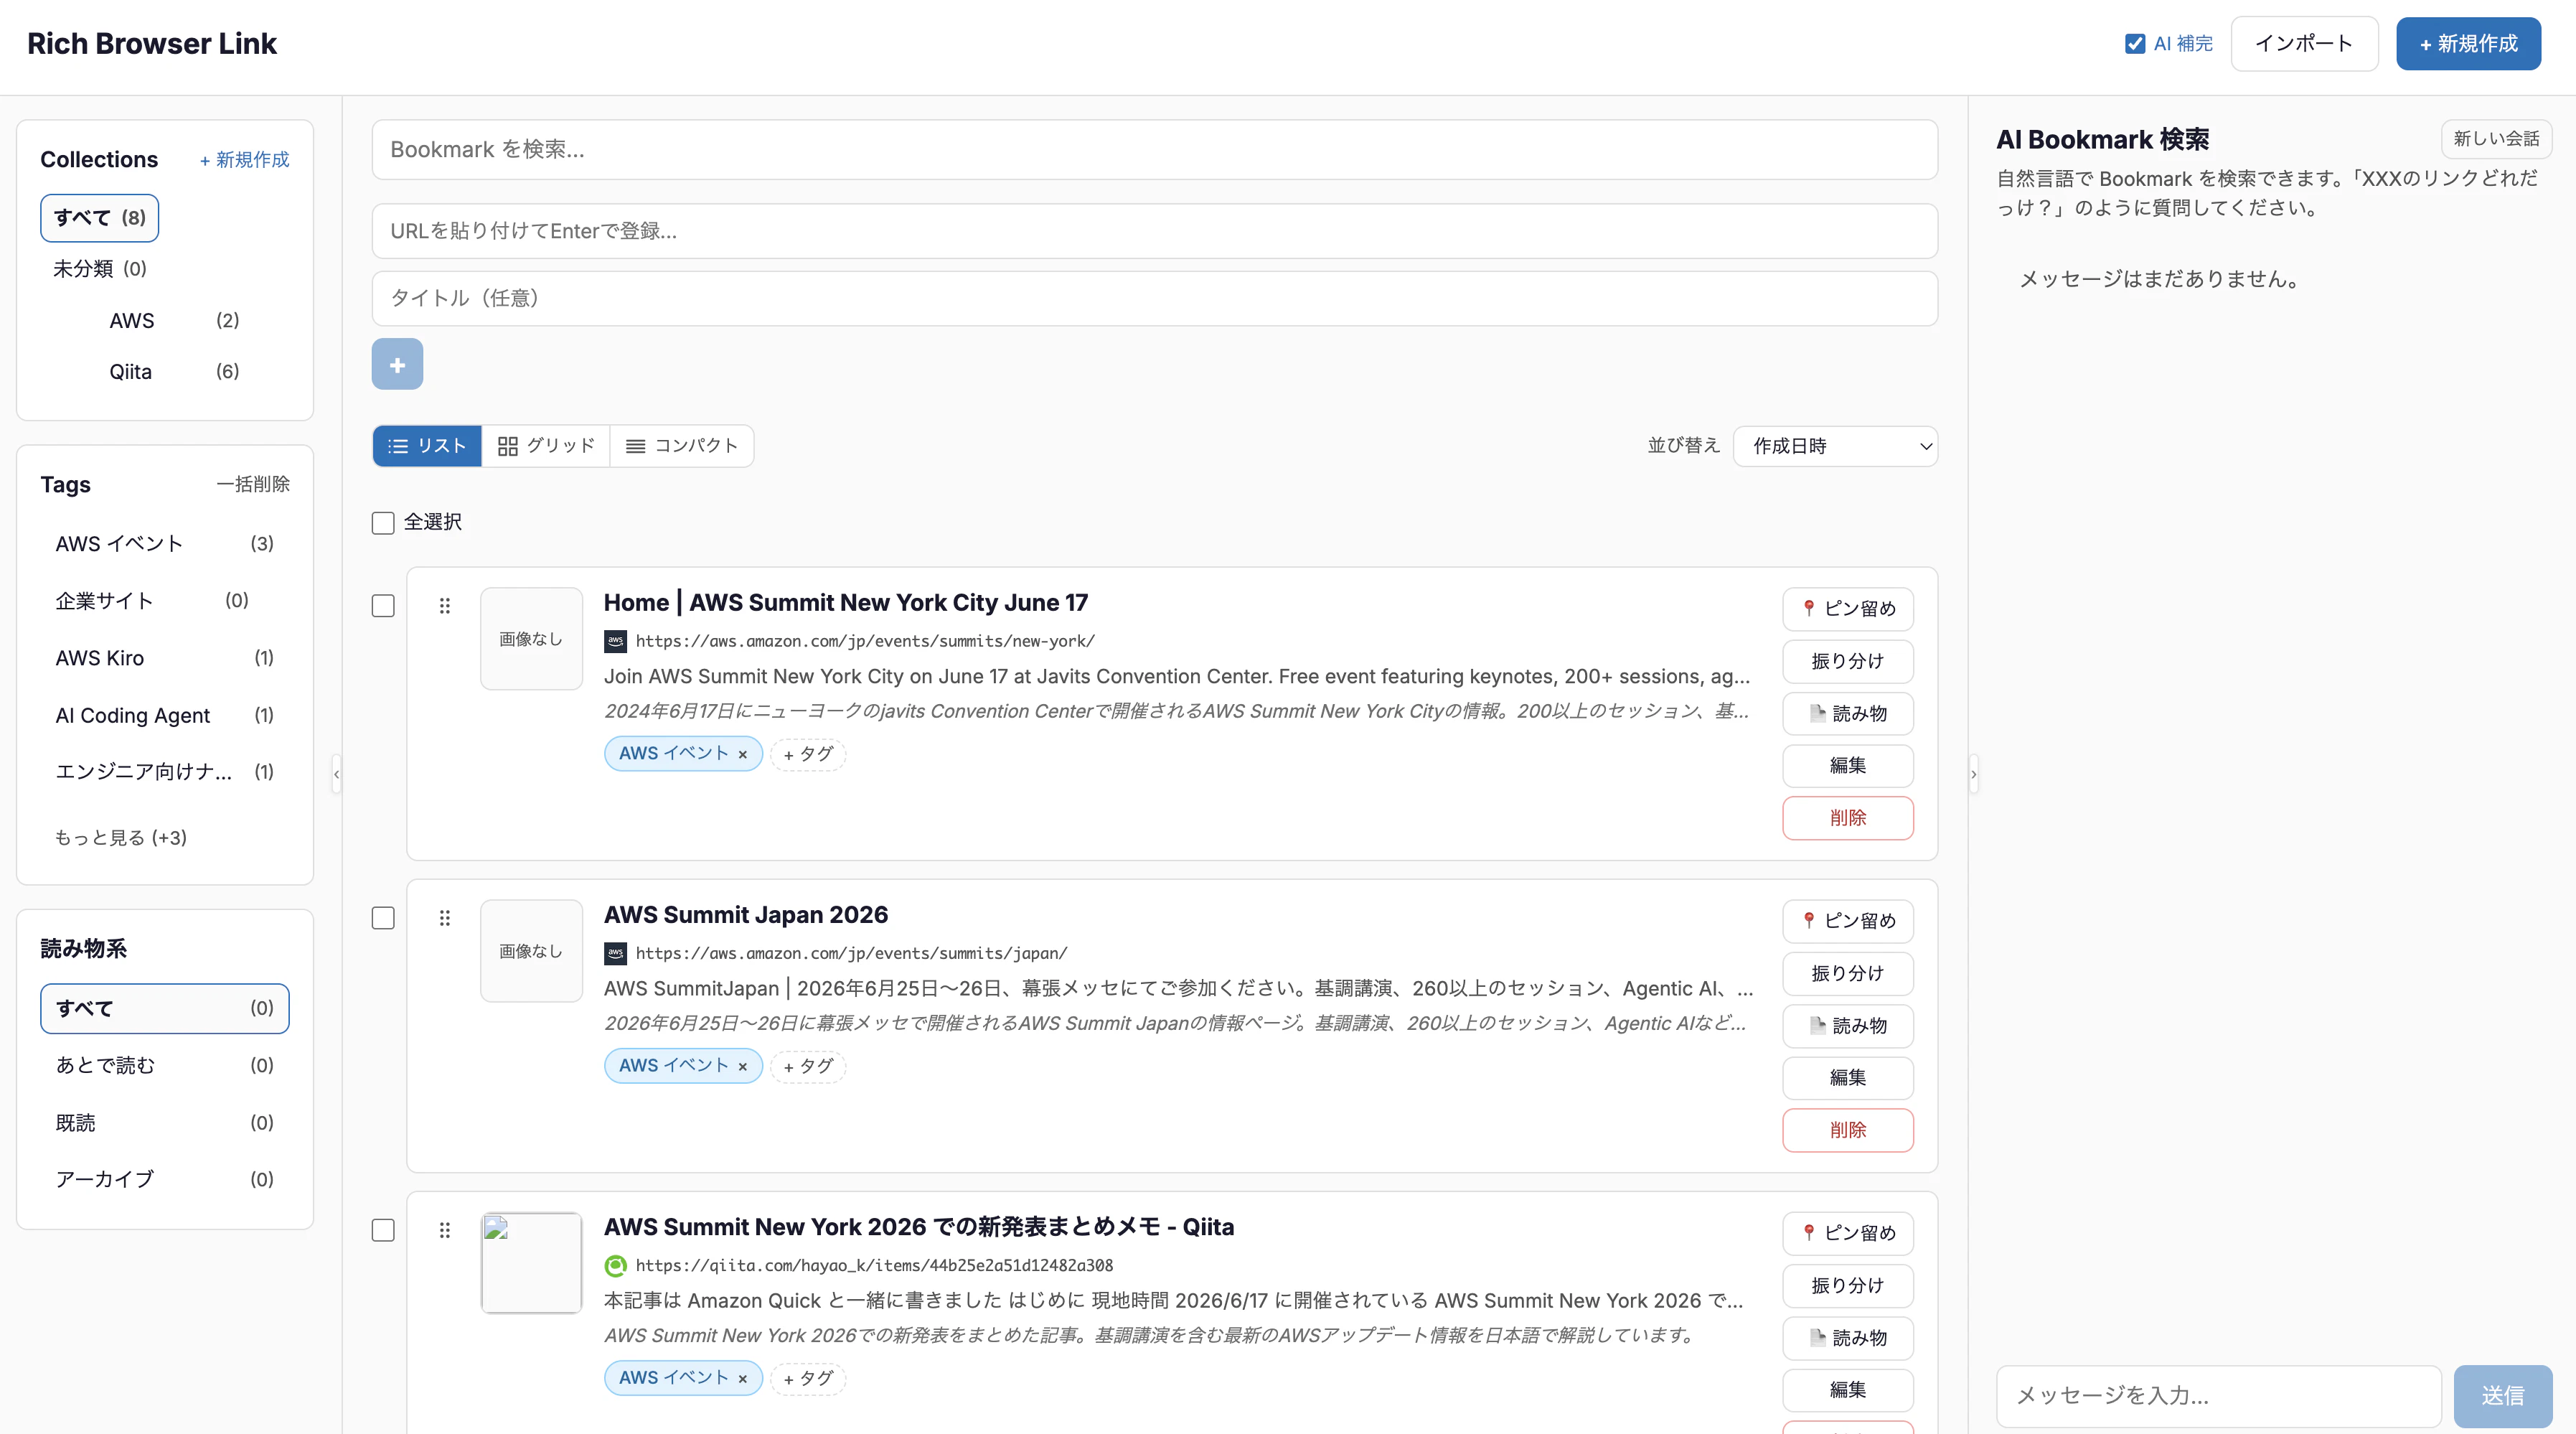Open the 未分類 collection

coord(100,269)
